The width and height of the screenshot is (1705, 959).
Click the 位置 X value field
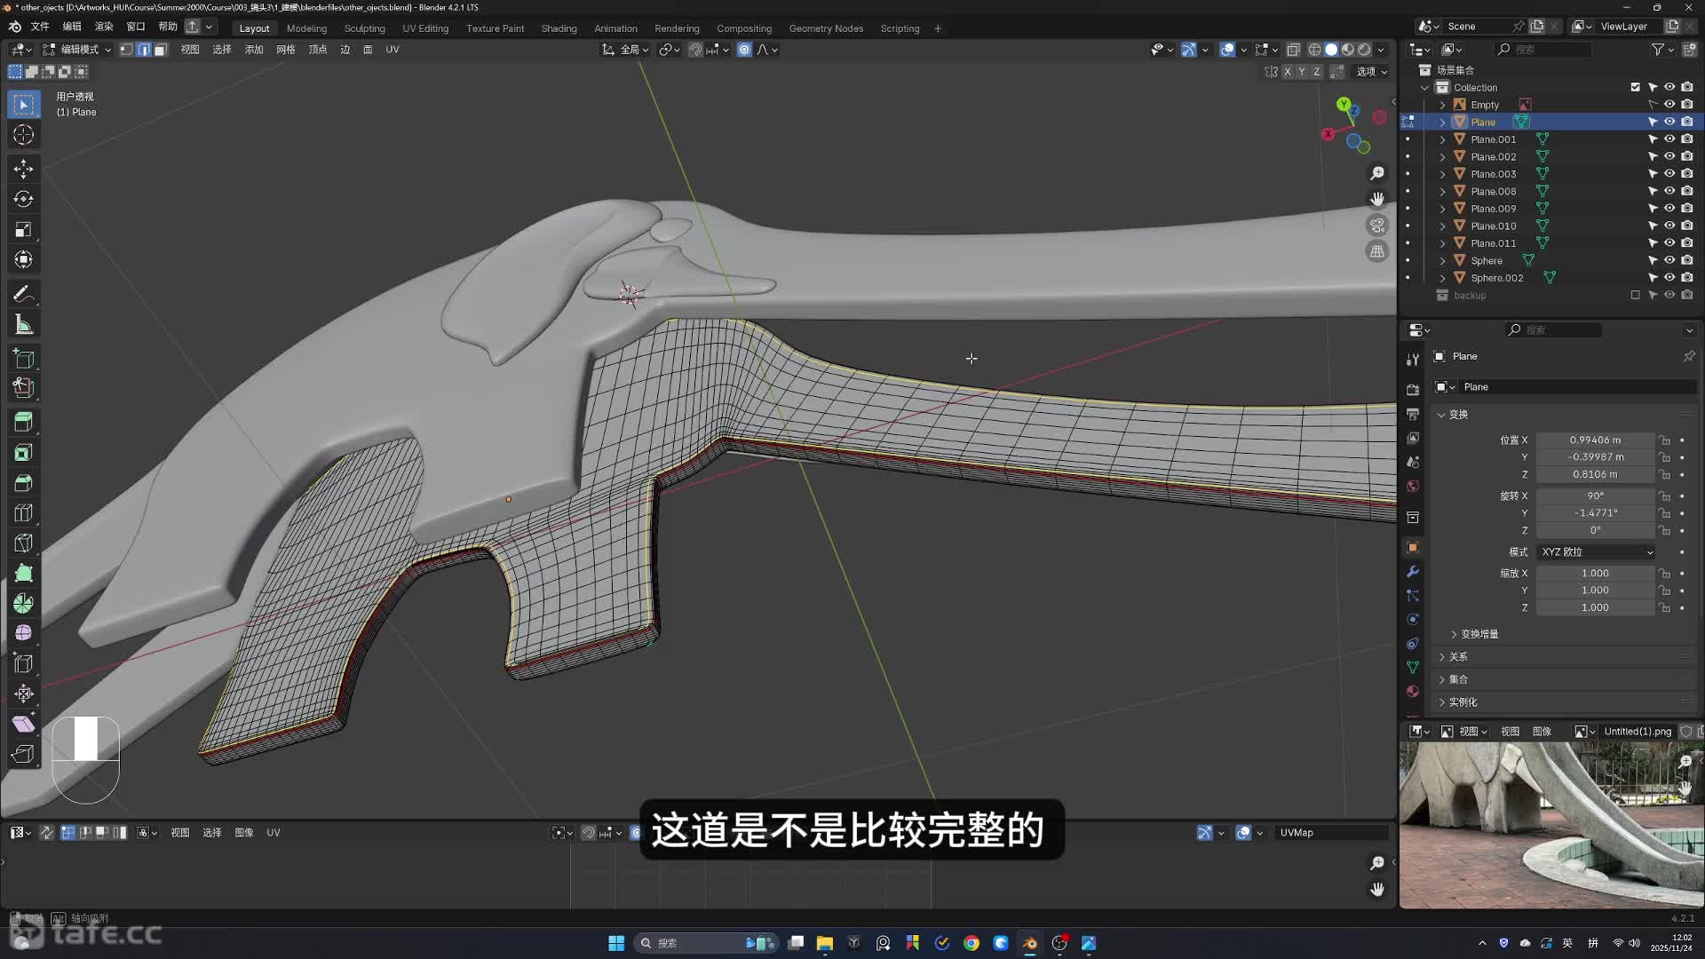point(1595,440)
